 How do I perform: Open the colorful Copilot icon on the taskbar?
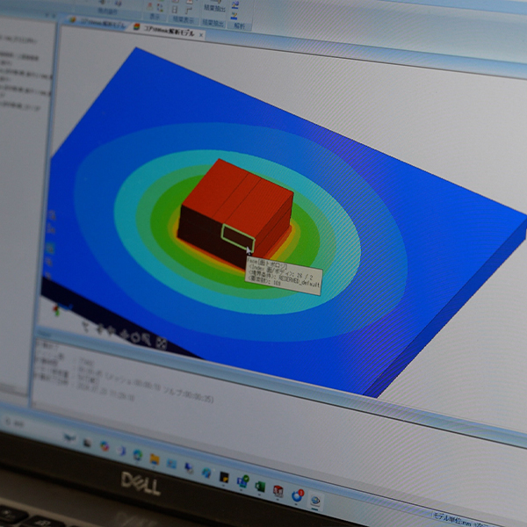click(x=105, y=445)
